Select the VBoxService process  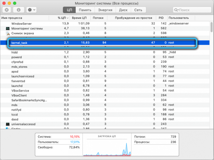pyautogui.click(x=105, y=91)
